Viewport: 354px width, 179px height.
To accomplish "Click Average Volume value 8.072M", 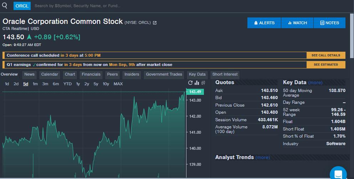I will tap(270, 127).
